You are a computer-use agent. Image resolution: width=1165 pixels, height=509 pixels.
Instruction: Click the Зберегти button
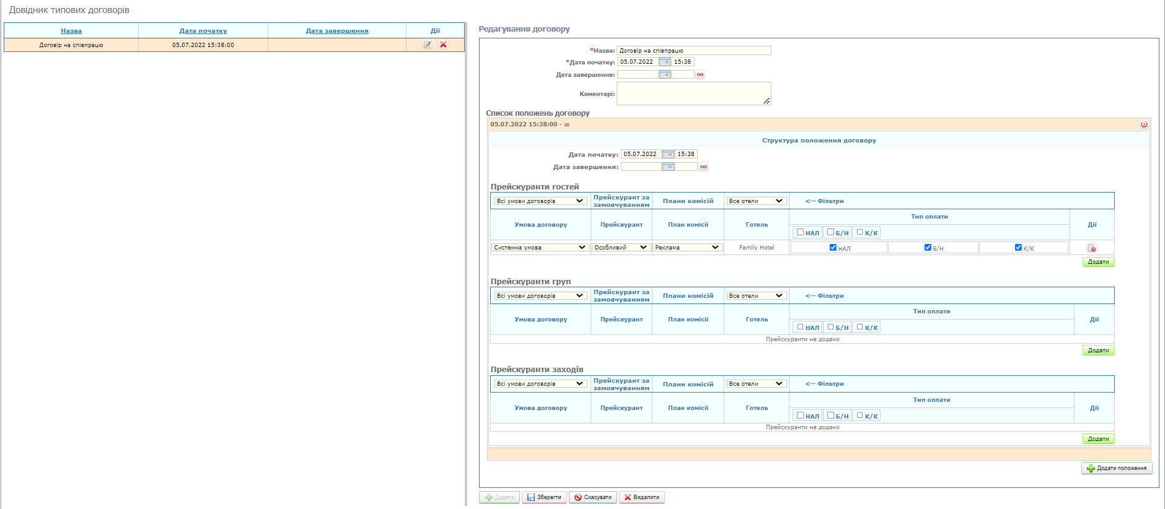544,497
